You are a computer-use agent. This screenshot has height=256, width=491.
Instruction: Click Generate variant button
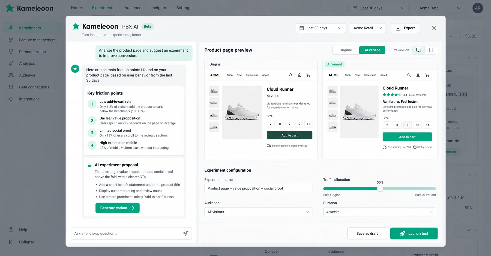point(117,208)
